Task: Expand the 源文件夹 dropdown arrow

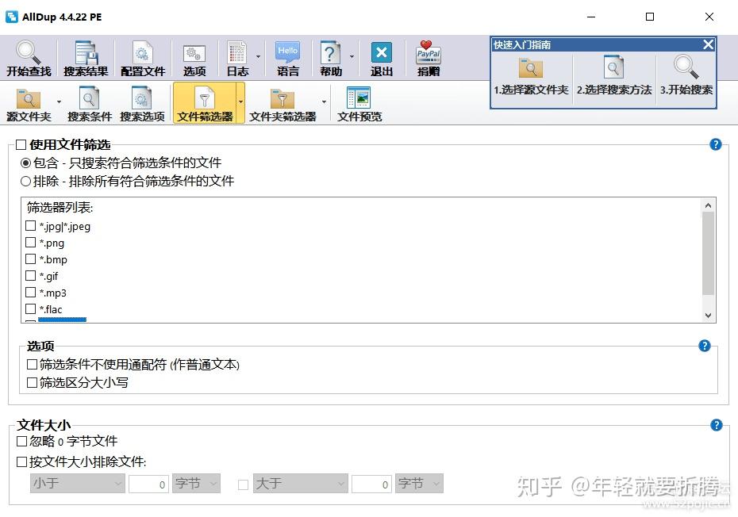Action: pos(59,102)
